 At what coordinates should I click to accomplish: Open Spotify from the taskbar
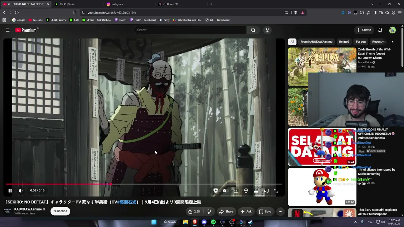click(x=213, y=222)
